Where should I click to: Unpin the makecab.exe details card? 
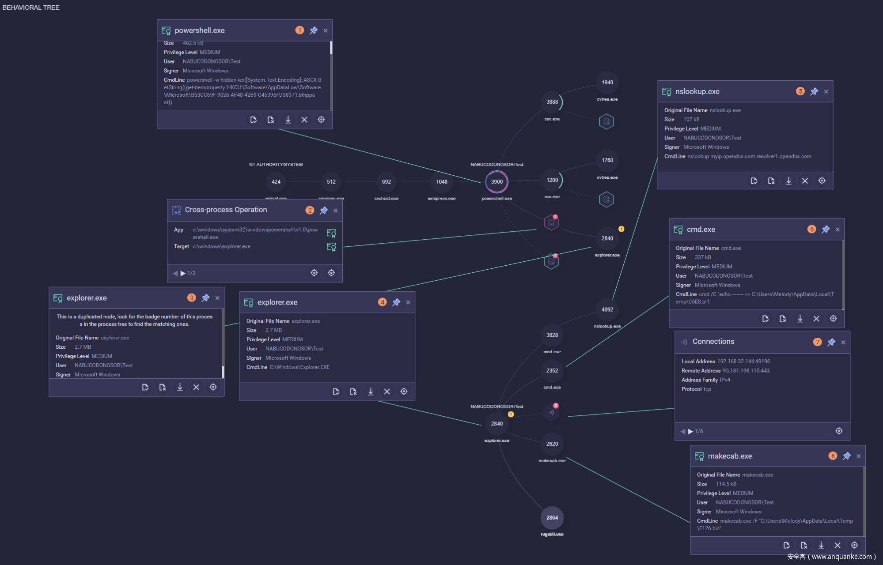(x=846, y=456)
